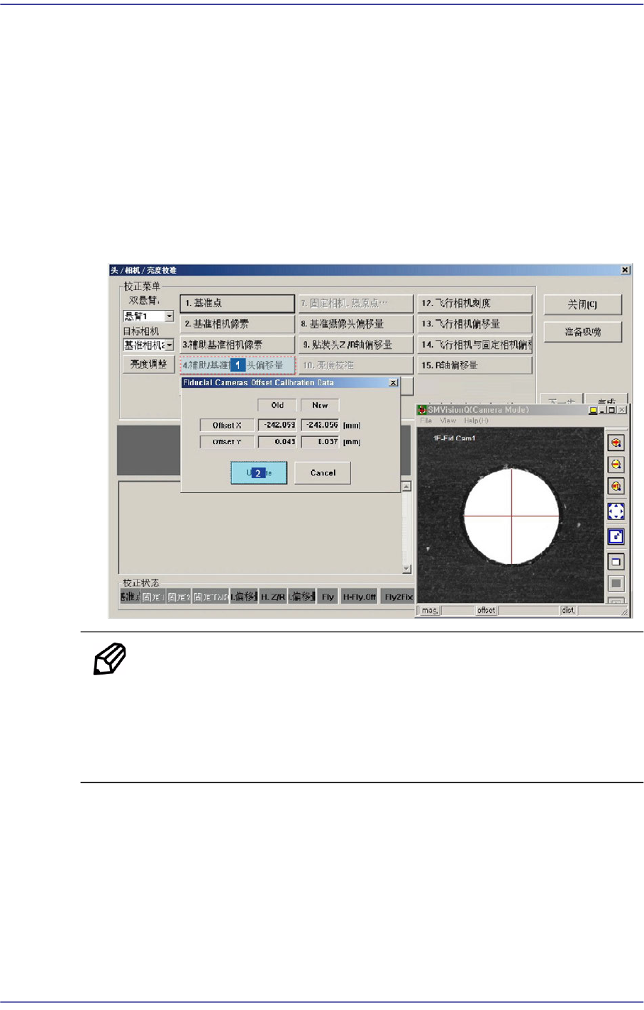Select calibration item 4. 辅助/基准头偏移量
This screenshot has width=644, height=1010.
point(237,365)
